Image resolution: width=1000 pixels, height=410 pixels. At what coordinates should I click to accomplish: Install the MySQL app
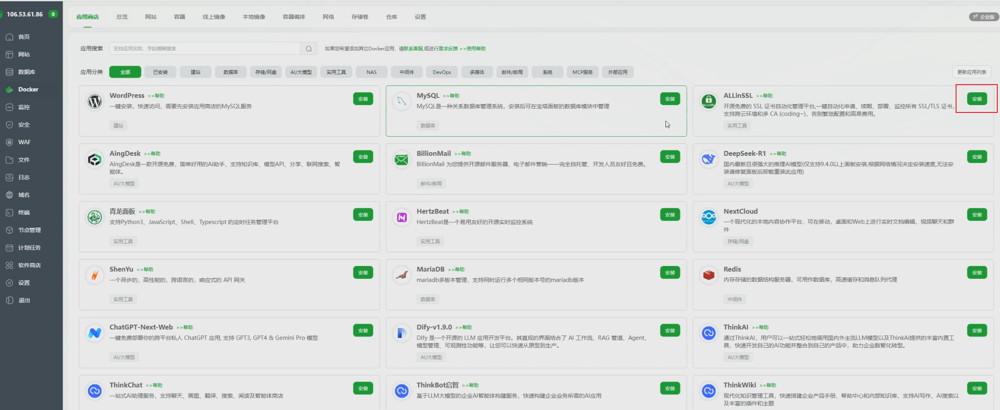pyautogui.click(x=670, y=99)
